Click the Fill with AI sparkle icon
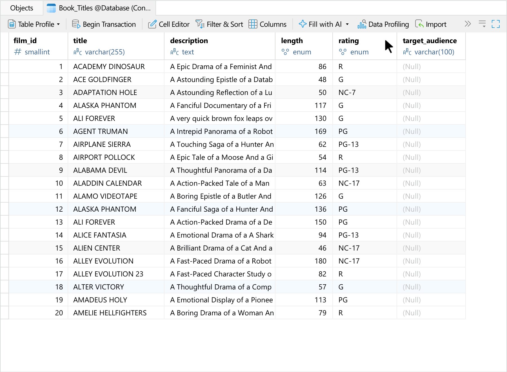This screenshot has height=372, width=507. (x=303, y=24)
